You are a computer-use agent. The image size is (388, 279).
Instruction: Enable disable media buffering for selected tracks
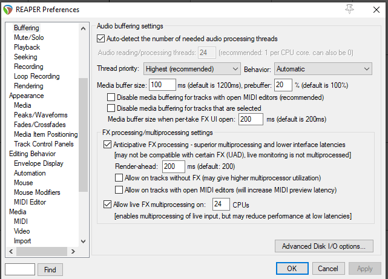coord(111,108)
